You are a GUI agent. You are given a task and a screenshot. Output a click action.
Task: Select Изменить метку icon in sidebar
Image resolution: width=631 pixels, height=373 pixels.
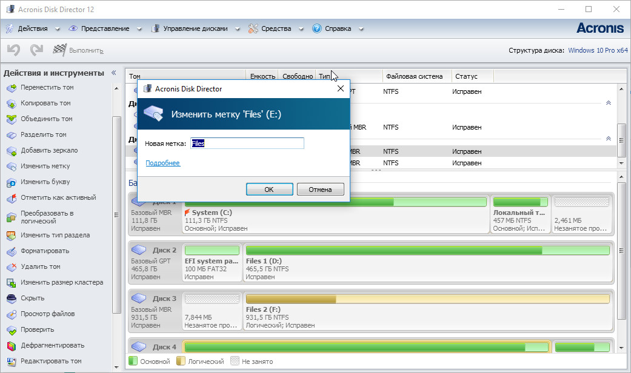click(12, 167)
